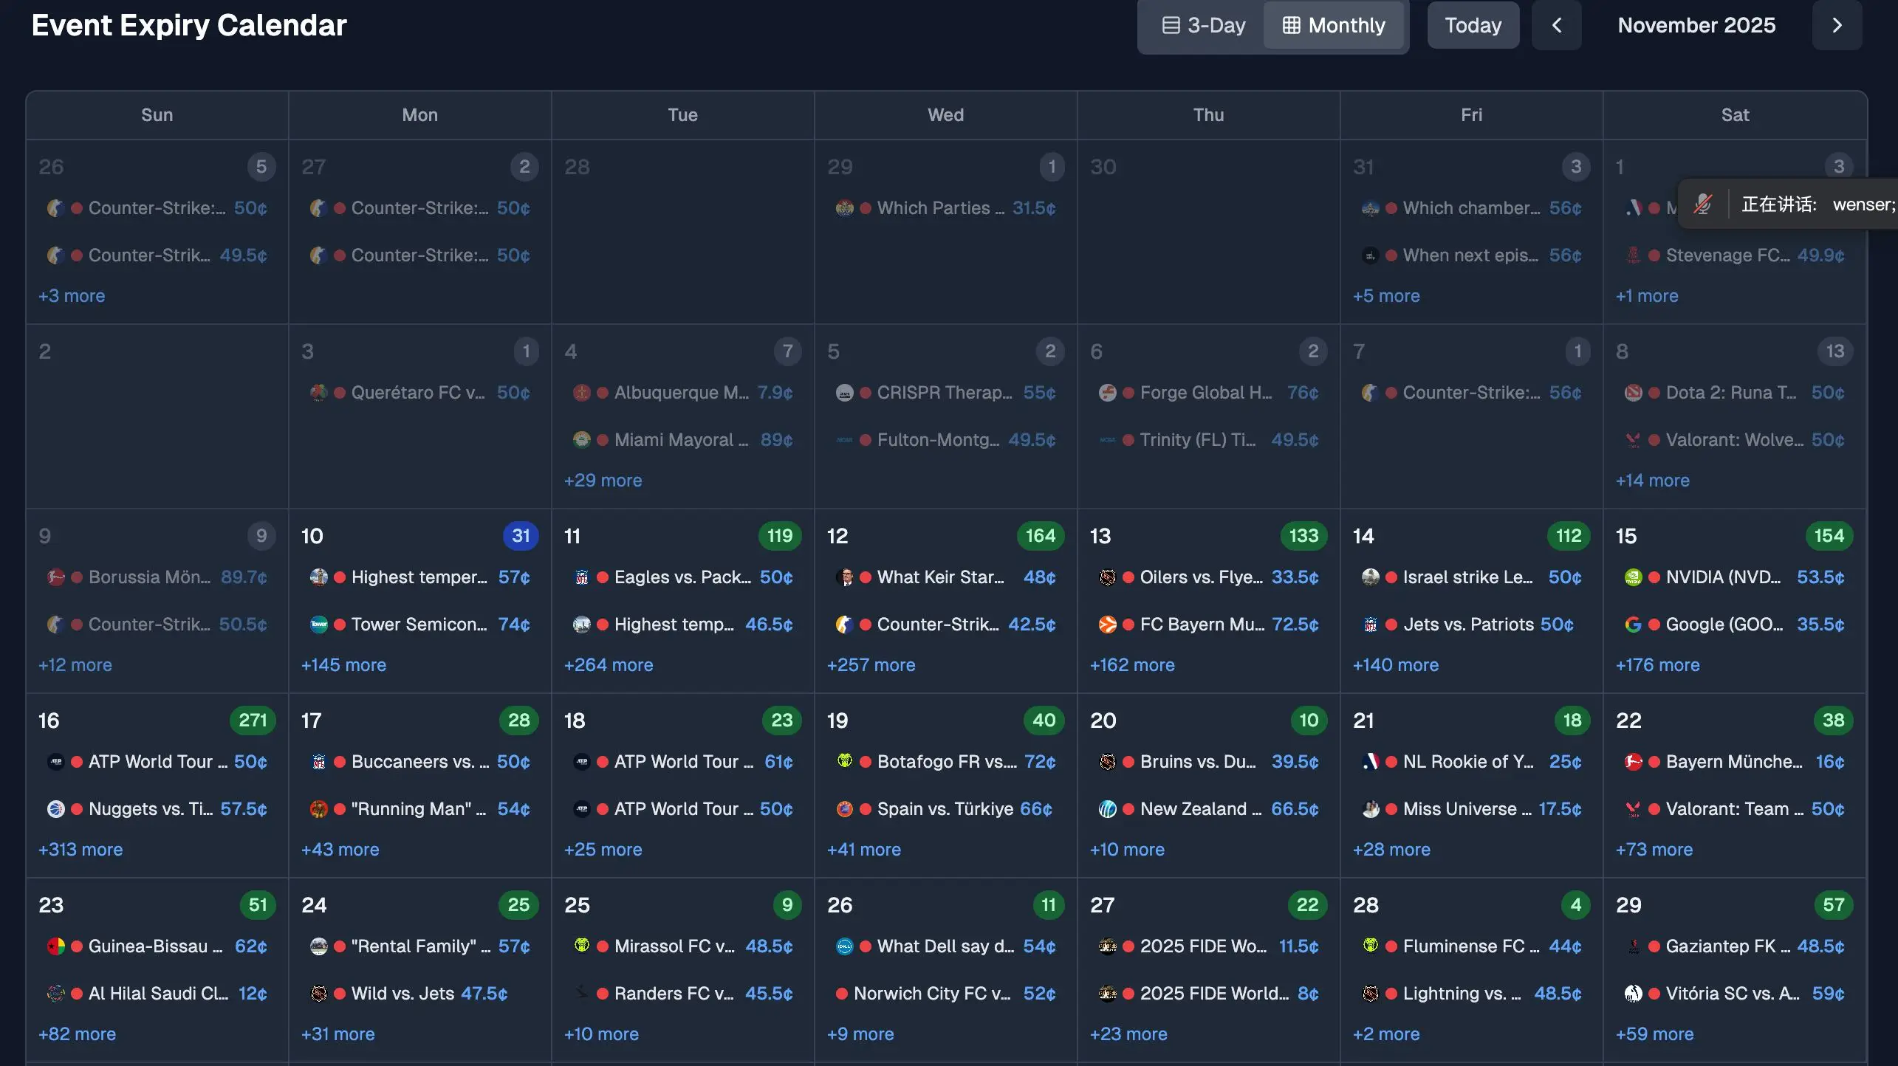Go to the previous month
Screen dimensions: 1898x1066
point(1556,26)
